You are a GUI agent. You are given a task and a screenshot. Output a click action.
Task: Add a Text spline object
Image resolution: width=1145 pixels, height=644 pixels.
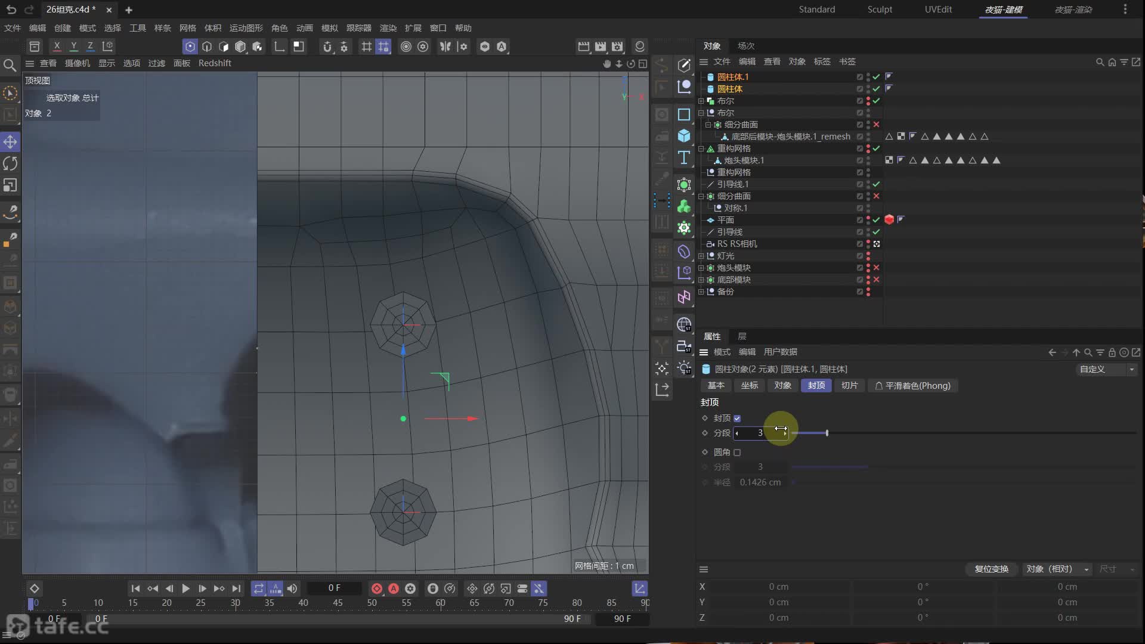pos(684,158)
